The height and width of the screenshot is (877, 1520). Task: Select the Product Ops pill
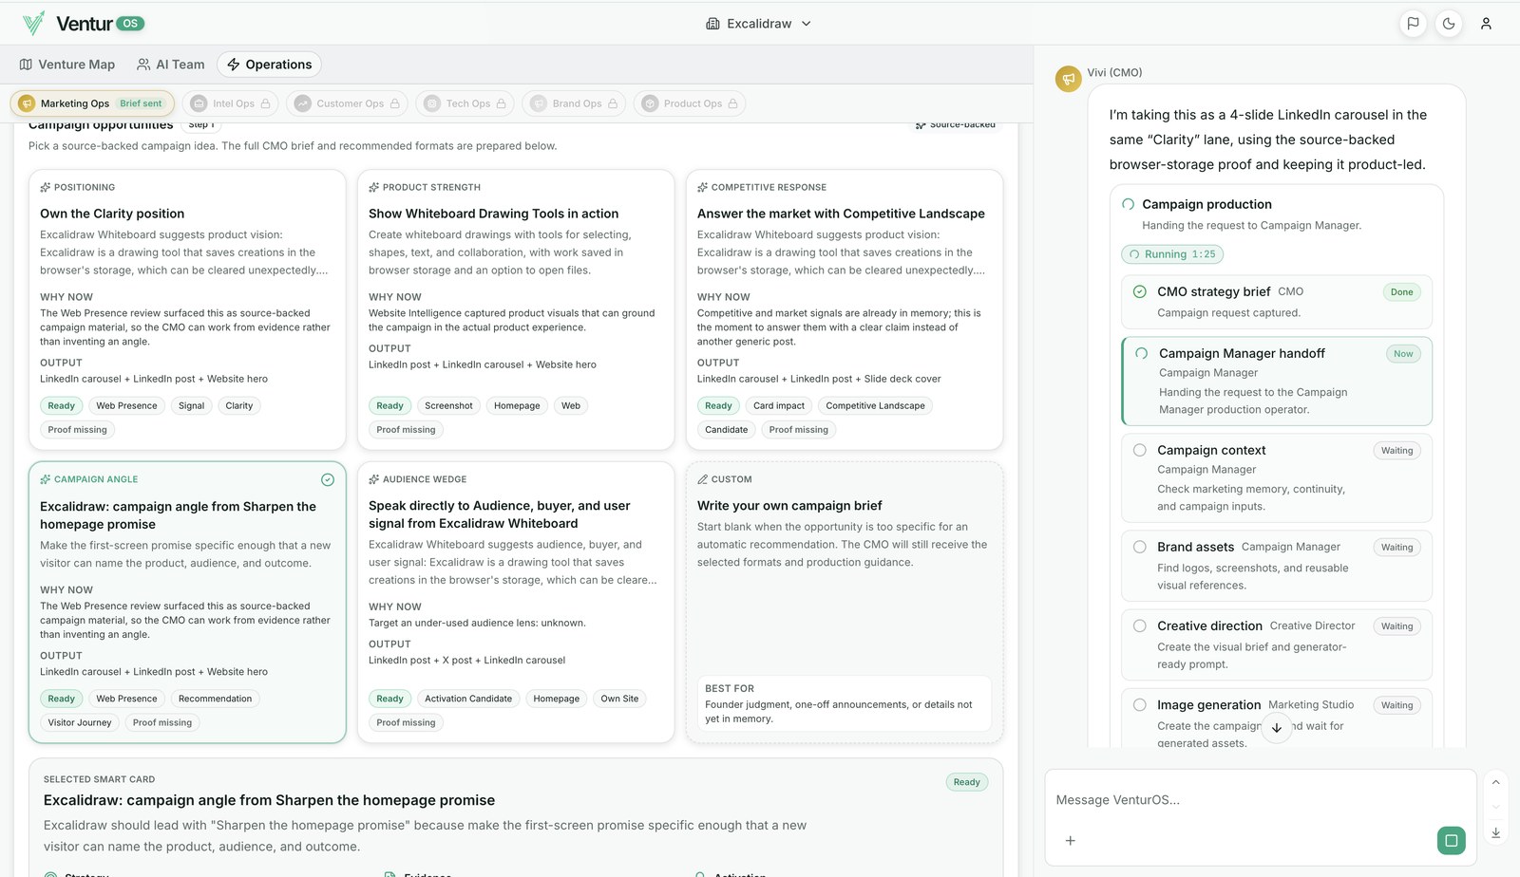[x=689, y=103]
